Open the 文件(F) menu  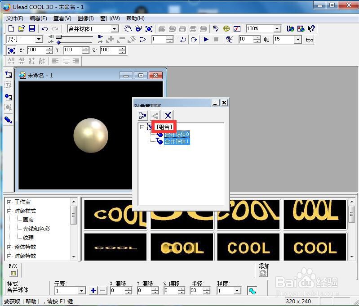[x=14, y=18]
